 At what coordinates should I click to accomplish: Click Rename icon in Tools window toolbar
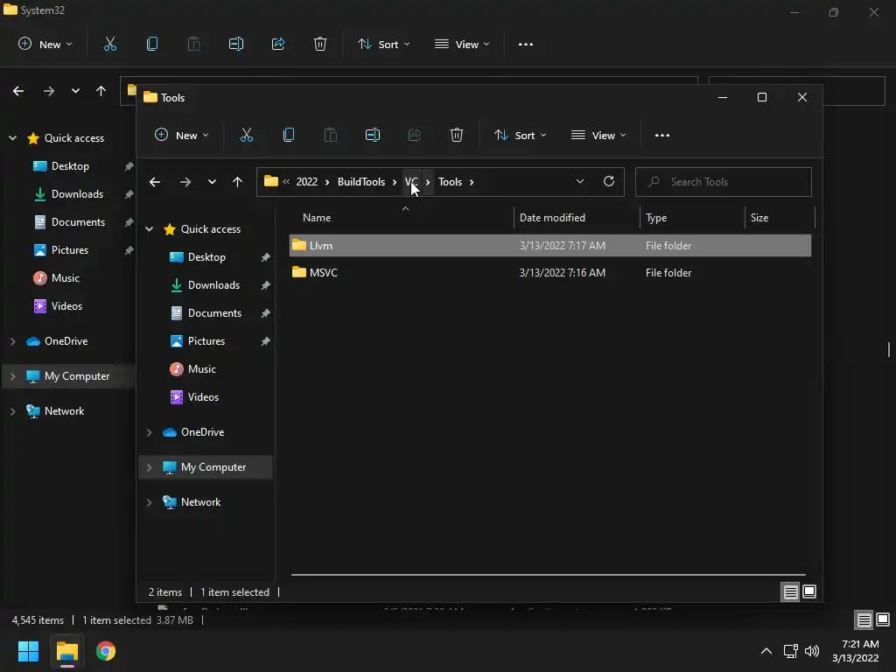pos(373,136)
